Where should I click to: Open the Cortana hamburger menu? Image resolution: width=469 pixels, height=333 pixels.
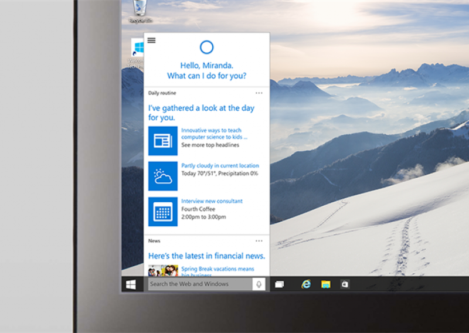pyautogui.click(x=151, y=40)
